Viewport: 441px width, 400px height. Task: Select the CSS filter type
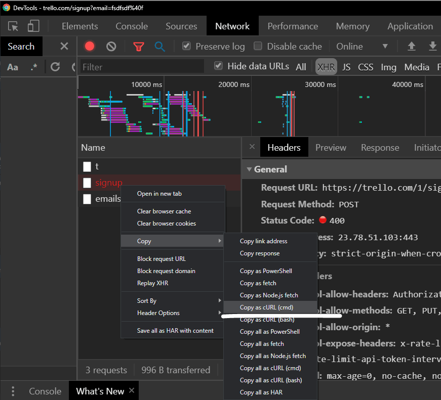click(x=366, y=67)
